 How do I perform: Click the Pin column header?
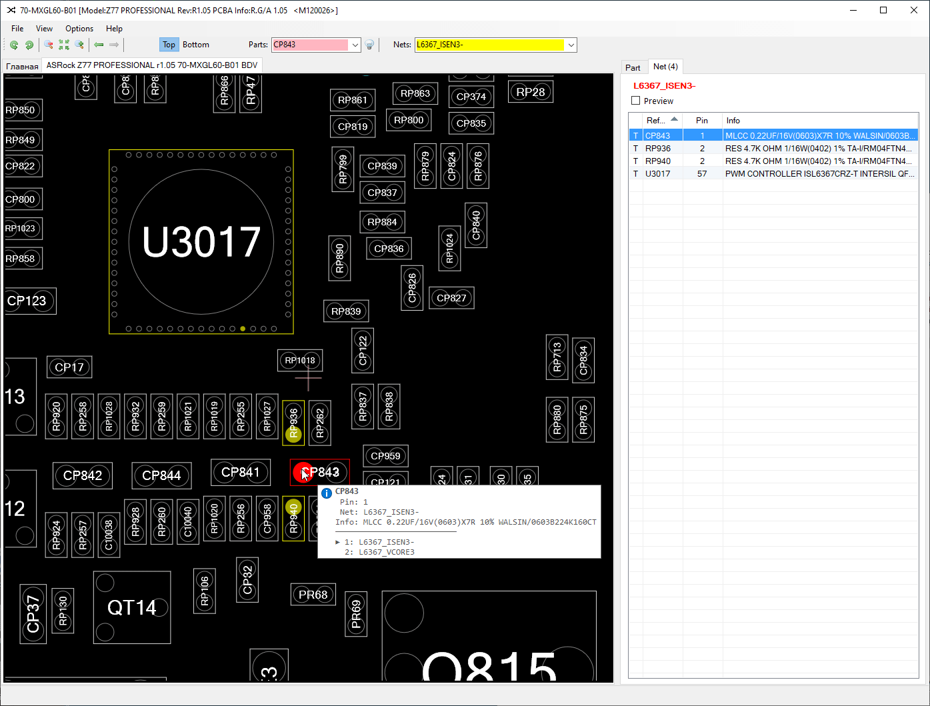point(702,121)
